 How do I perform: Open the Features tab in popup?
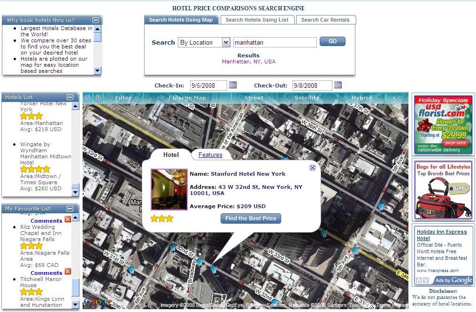210,155
